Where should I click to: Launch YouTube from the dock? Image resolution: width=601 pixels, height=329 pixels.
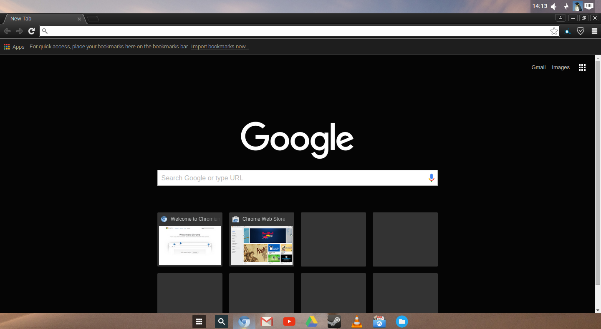click(x=289, y=322)
